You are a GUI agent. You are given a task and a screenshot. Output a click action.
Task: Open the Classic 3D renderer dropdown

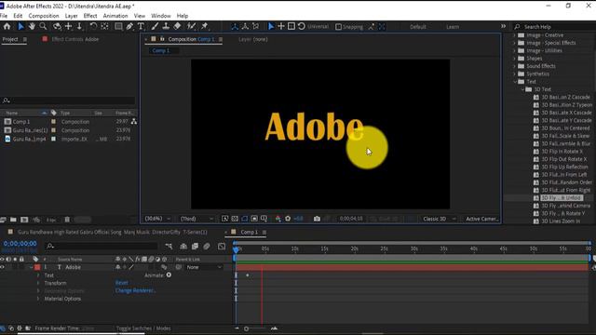click(440, 219)
